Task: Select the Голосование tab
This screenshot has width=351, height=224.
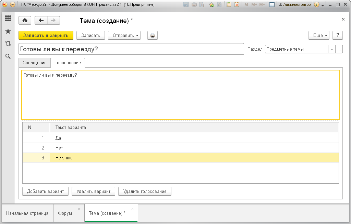Action: 68,63
